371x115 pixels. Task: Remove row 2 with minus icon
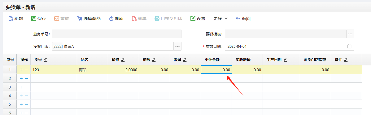click(x=26, y=79)
